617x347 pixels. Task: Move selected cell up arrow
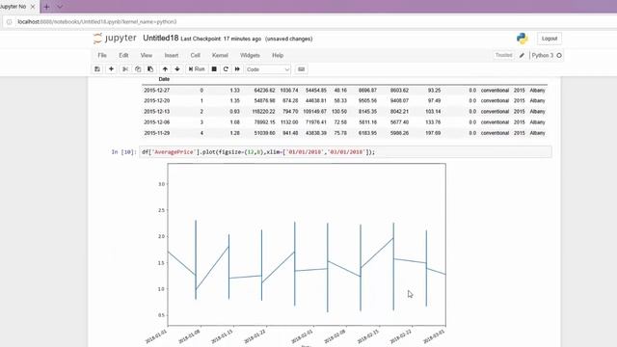tap(165, 69)
